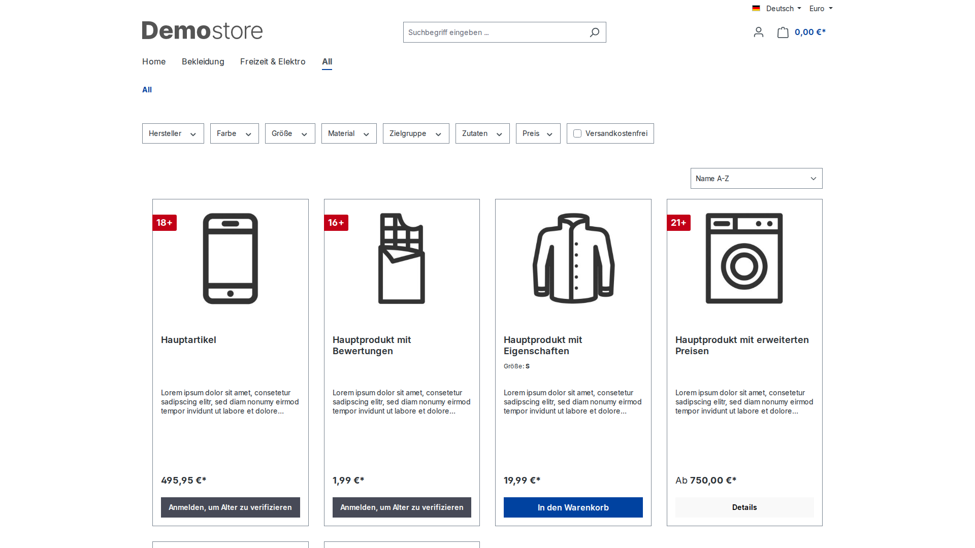975x548 pixels.
Task: Open the Euro currency dropdown
Action: 821,9
